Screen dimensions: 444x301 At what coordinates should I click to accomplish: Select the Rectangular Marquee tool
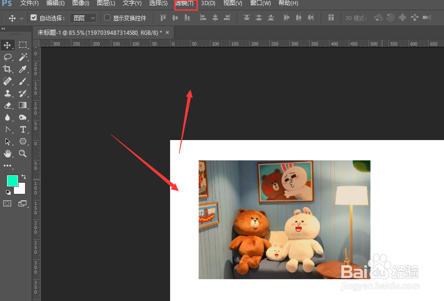point(23,45)
